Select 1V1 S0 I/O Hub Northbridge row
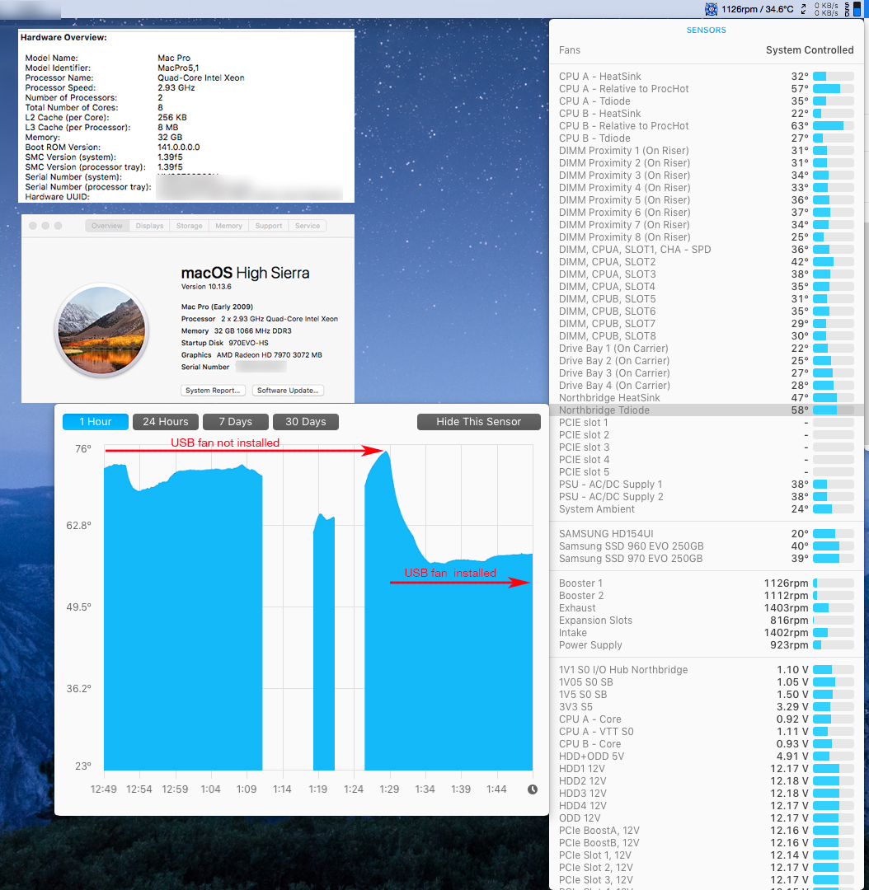The image size is (869, 890). (x=706, y=670)
